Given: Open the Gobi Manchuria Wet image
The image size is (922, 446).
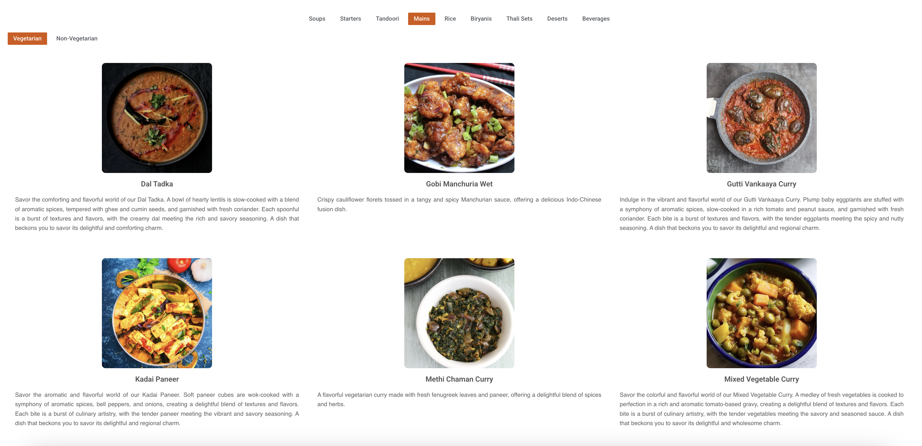Looking at the screenshot, I should (459, 118).
